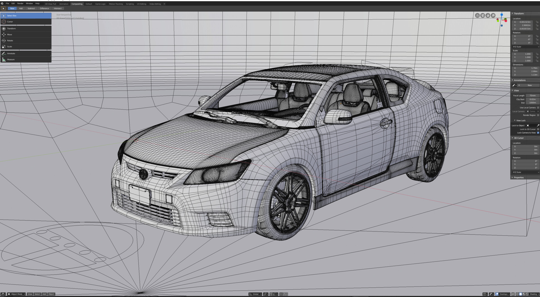This screenshot has height=297, width=540.
Task: Choose the Move tool
Action: pos(26,35)
